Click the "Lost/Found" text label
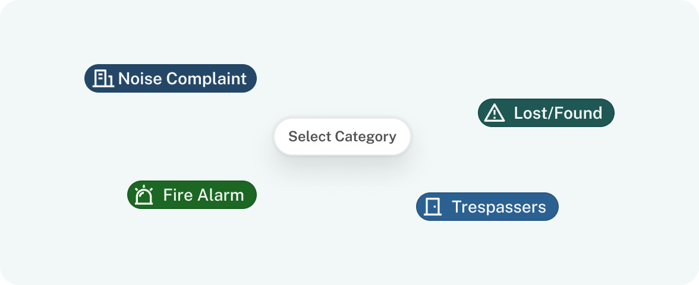 558,113
